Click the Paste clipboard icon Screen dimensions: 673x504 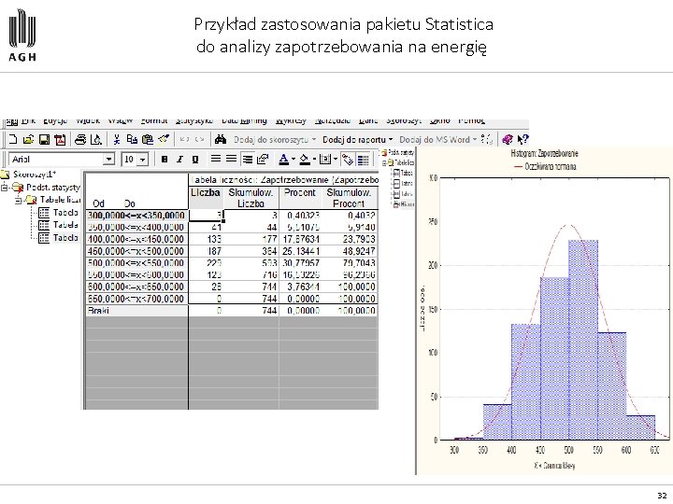pos(148,139)
